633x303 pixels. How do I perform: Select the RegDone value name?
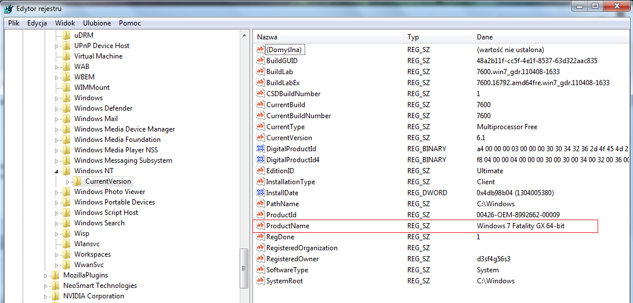280,237
